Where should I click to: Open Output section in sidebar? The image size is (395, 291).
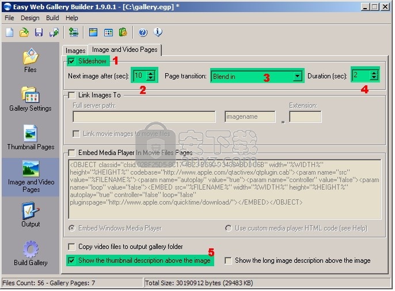click(x=31, y=214)
